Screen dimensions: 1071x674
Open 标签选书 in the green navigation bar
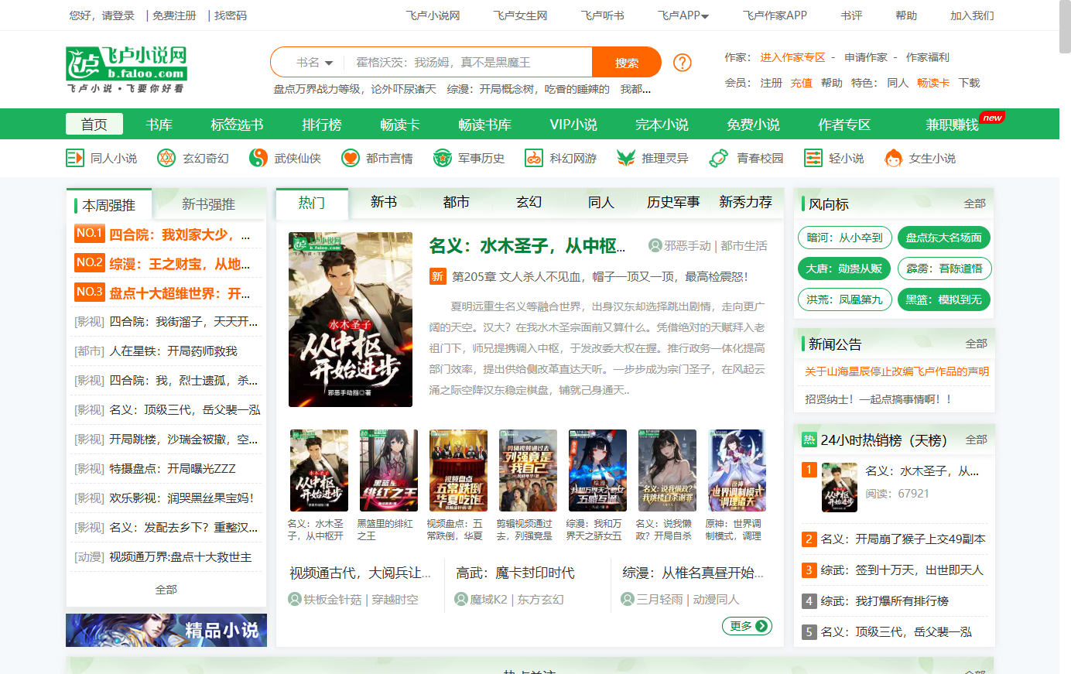coord(237,125)
